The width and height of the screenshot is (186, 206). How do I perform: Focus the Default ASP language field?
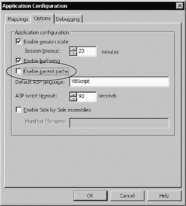[119, 81]
